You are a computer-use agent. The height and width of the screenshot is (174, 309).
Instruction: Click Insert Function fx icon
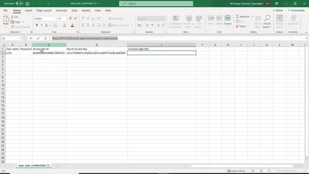(45, 38)
